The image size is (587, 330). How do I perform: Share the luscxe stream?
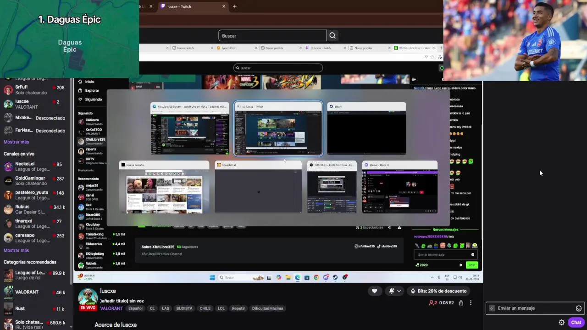pos(461,303)
